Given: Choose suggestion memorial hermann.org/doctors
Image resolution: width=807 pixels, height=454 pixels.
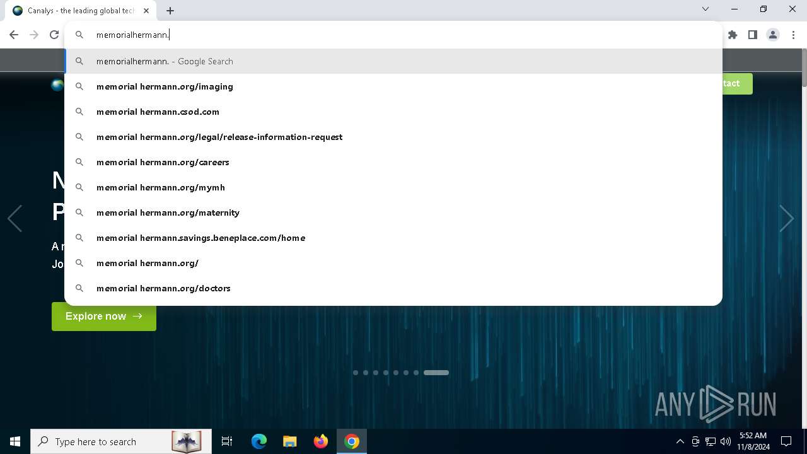Looking at the screenshot, I should (393, 288).
